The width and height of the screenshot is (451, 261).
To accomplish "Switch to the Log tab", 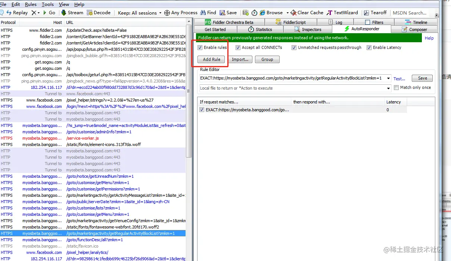I will point(335,22).
